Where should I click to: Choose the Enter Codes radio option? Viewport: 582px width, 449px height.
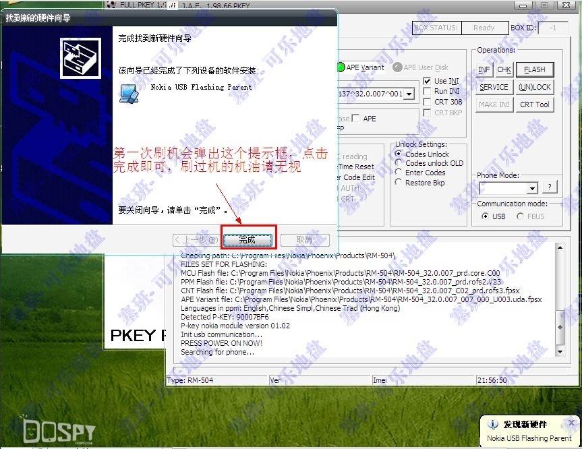coord(399,173)
